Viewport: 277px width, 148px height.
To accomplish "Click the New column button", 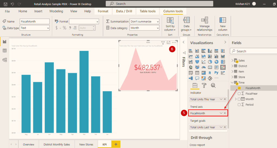I will coord(223,24).
